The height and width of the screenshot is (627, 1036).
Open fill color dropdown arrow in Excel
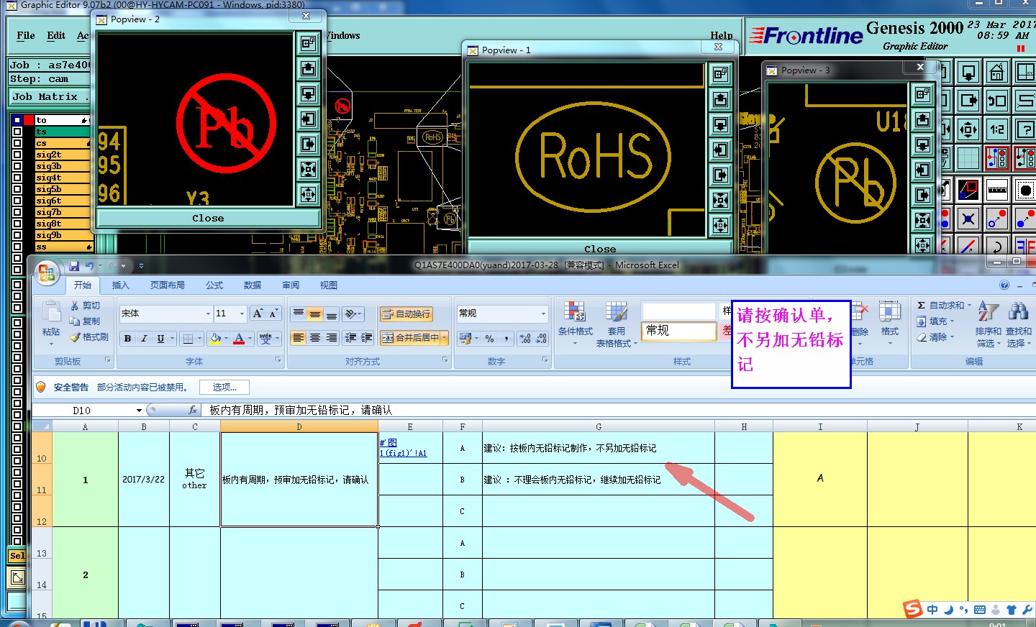pyautogui.click(x=226, y=338)
